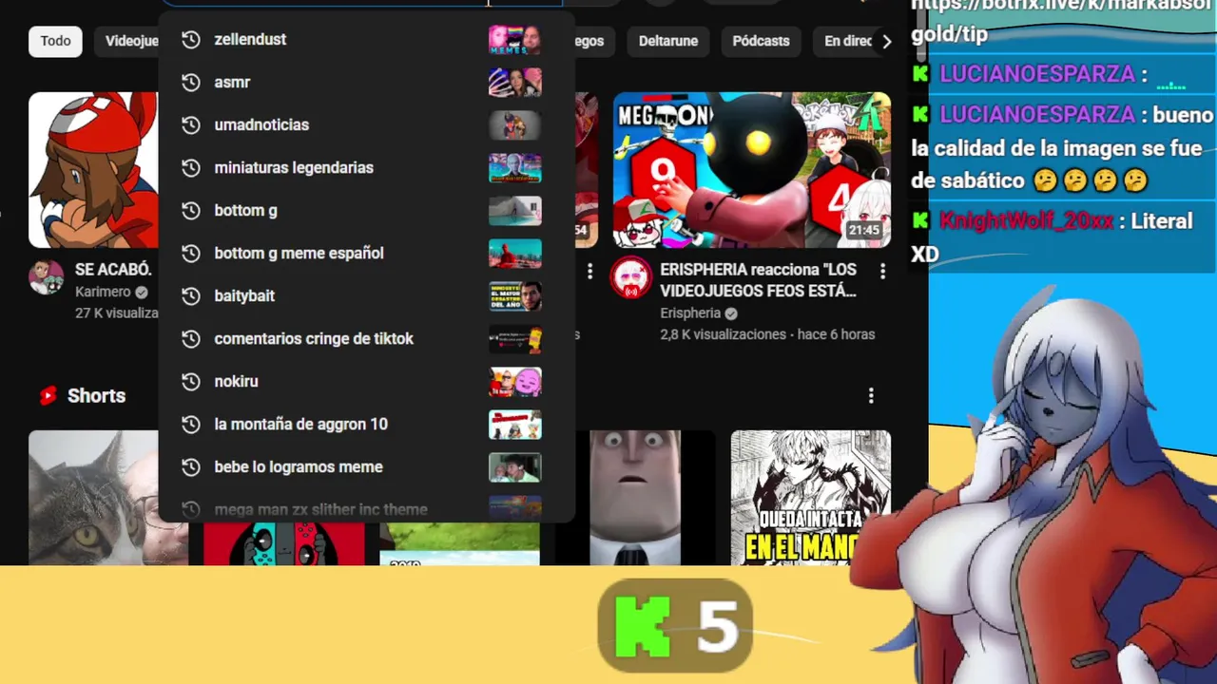Click the Shorts logo icon

click(x=48, y=395)
